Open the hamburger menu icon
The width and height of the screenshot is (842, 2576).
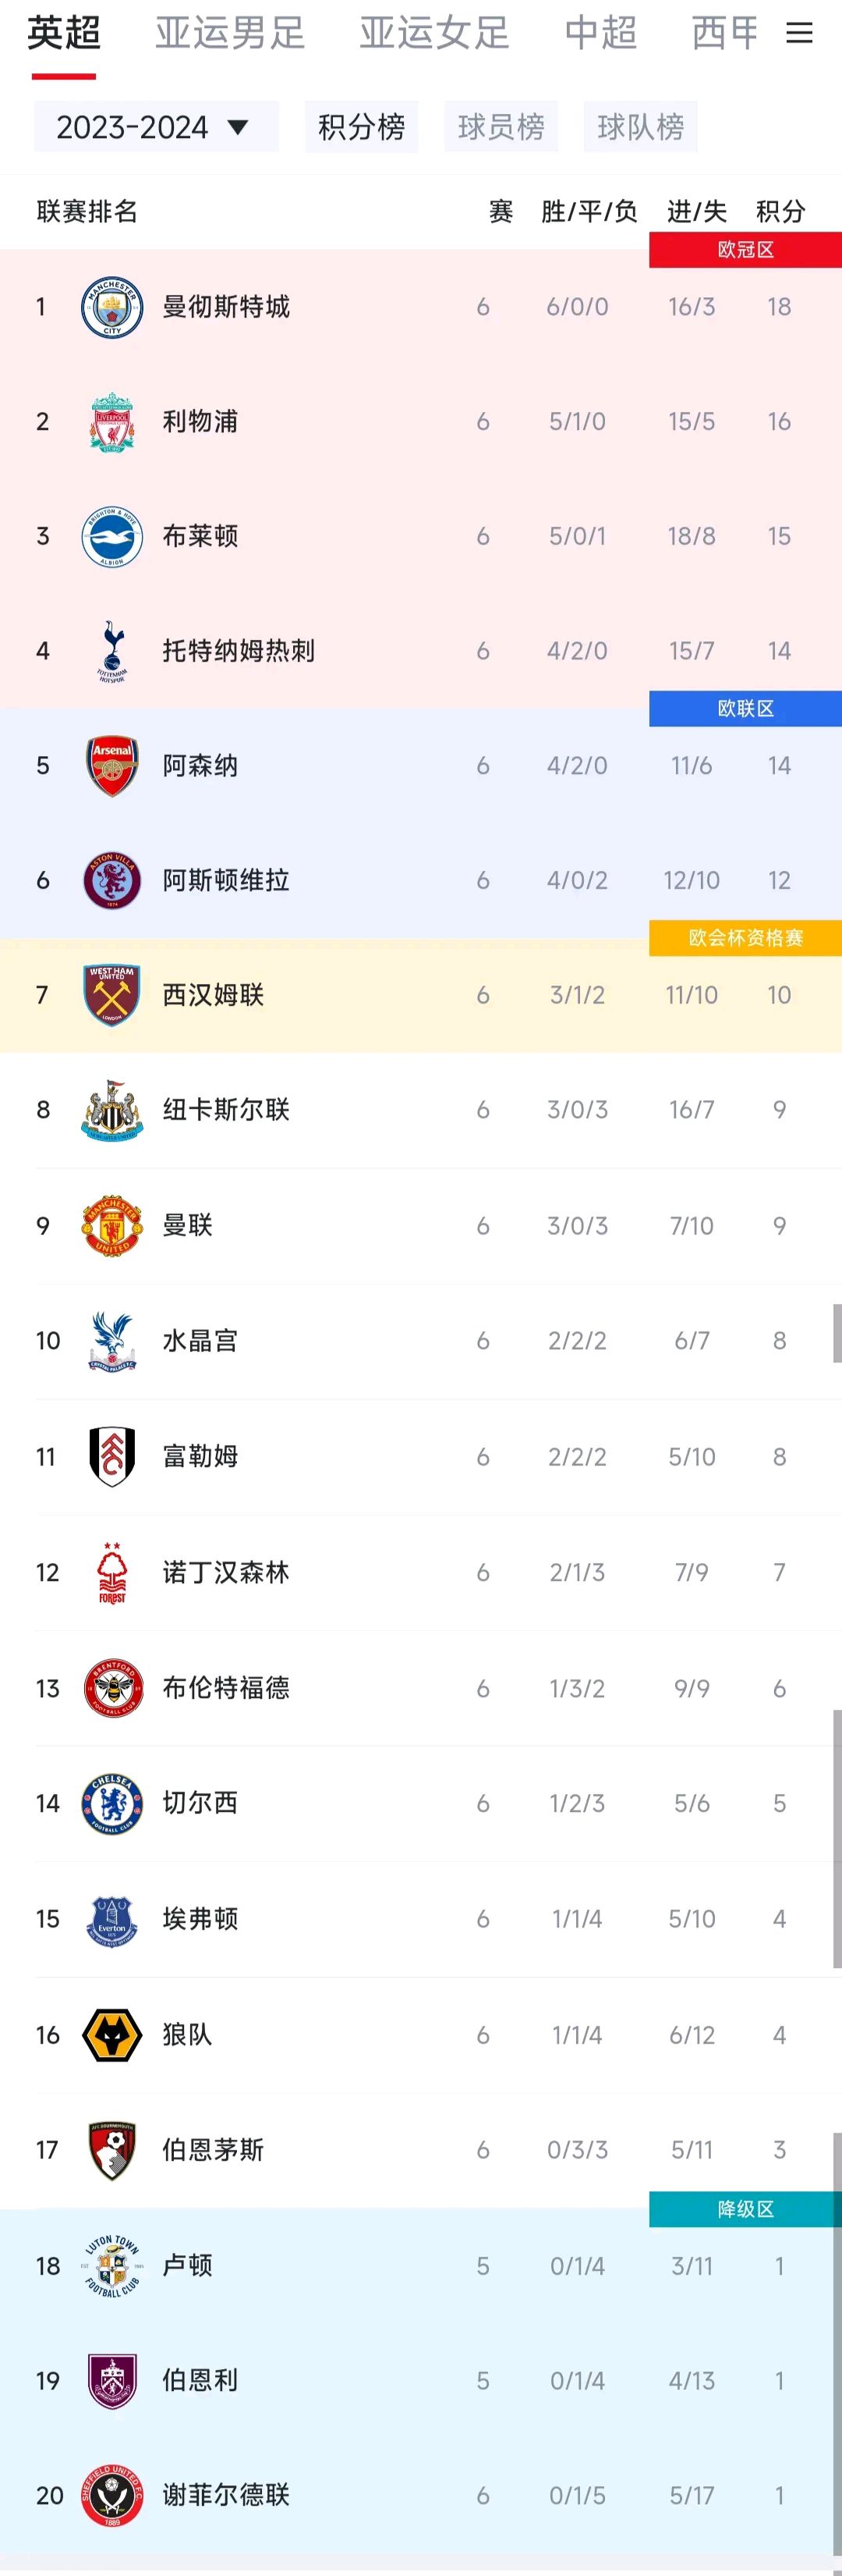tap(799, 34)
